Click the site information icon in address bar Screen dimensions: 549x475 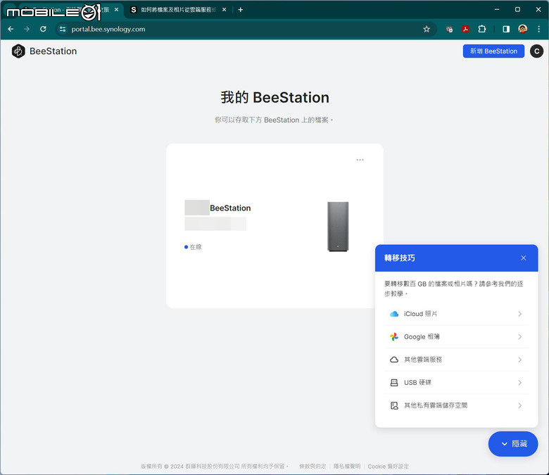click(63, 29)
